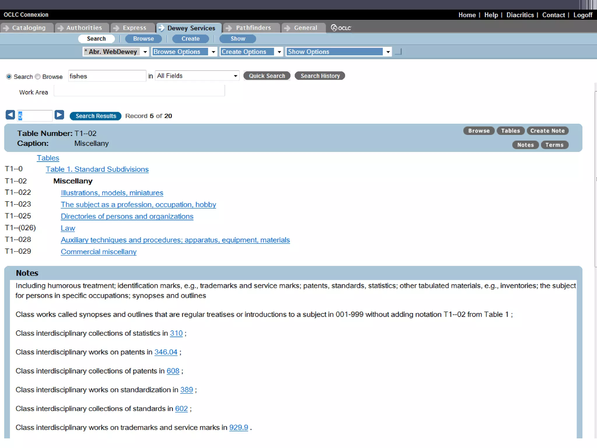Click the Dewey Services tab arrow icon
The image size is (597, 448).
pyautogui.click(x=161, y=28)
